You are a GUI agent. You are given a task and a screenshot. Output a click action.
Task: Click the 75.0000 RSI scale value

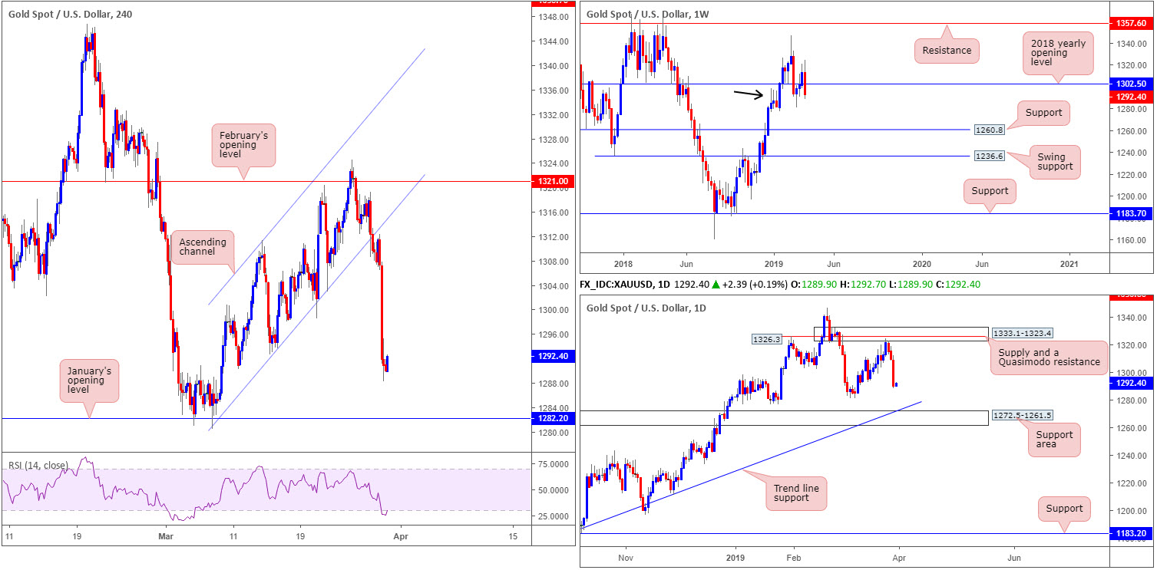pos(551,464)
